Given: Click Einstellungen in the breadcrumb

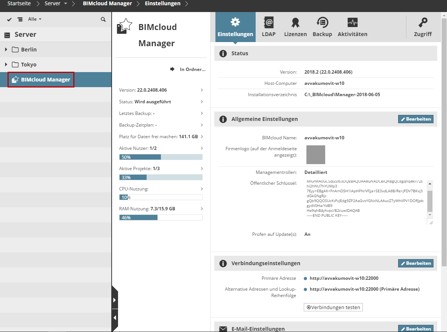Looking at the screenshot, I should pyautogui.click(x=163, y=4).
